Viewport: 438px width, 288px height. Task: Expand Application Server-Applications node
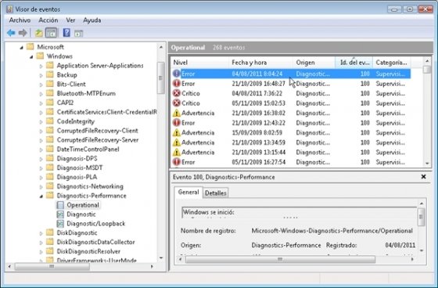click(x=41, y=67)
